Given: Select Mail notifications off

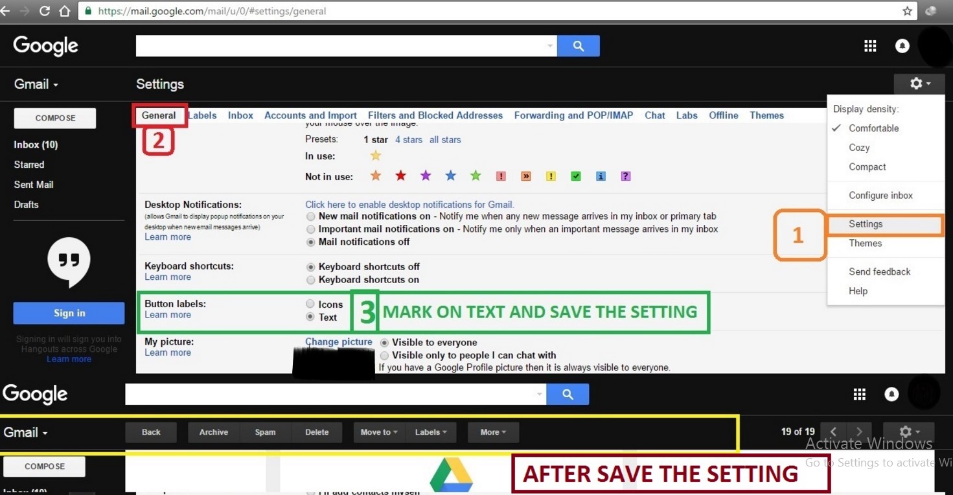Looking at the screenshot, I should click(x=311, y=242).
